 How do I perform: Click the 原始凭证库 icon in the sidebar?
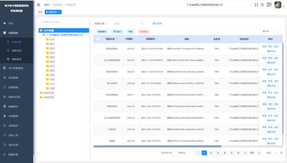click(x=5, y=97)
